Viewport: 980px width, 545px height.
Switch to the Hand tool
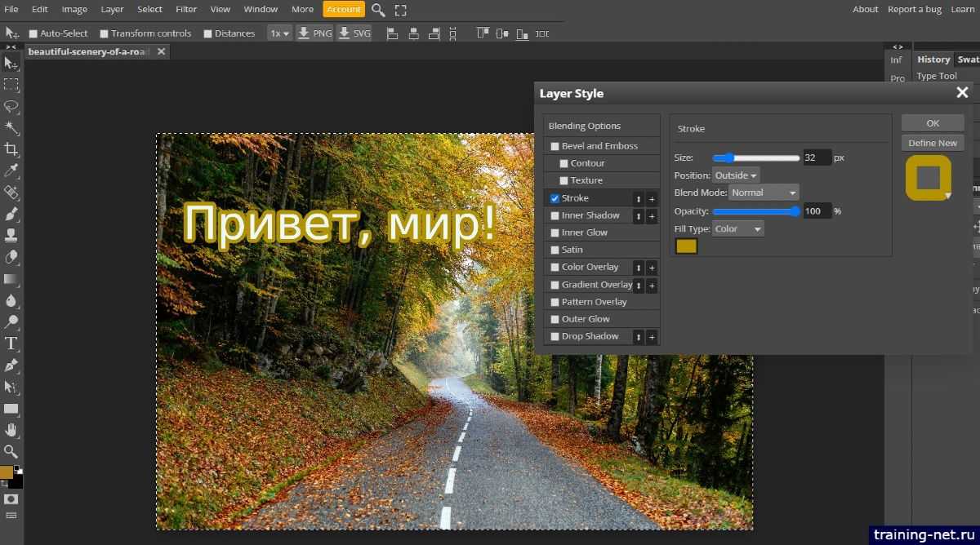(11, 430)
